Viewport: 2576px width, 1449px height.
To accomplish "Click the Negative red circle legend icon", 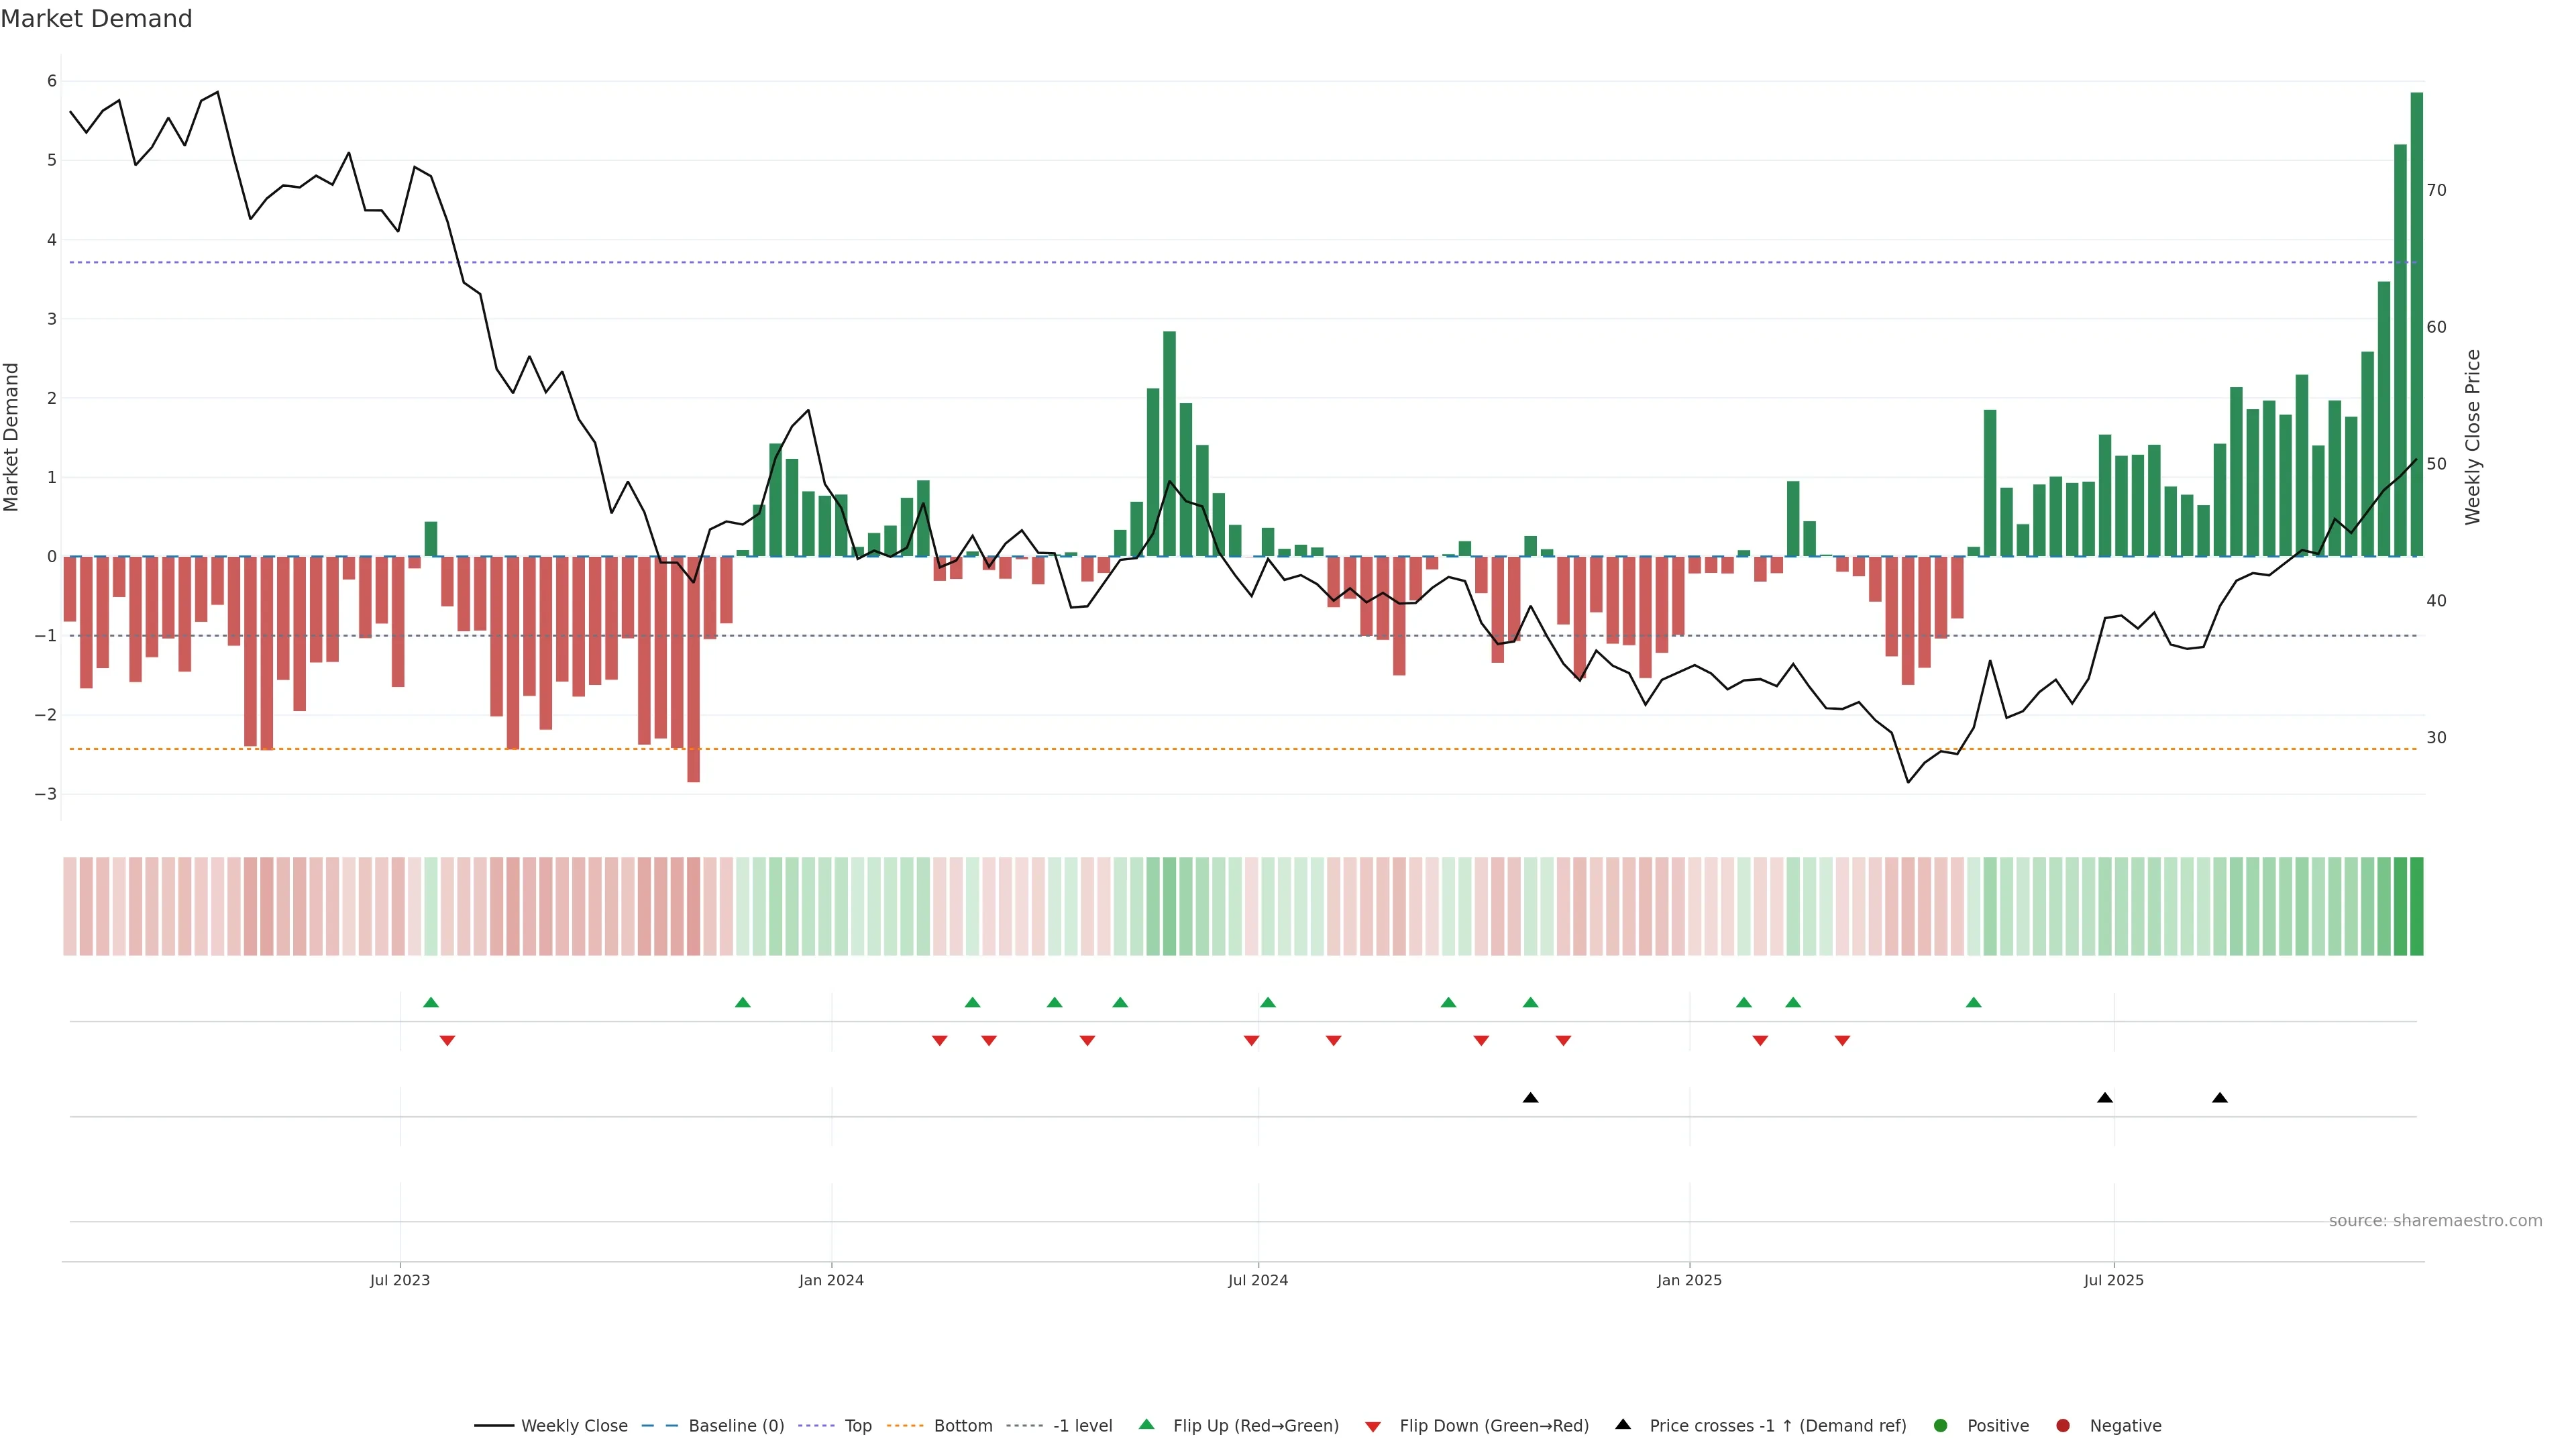I will pos(2063,1426).
